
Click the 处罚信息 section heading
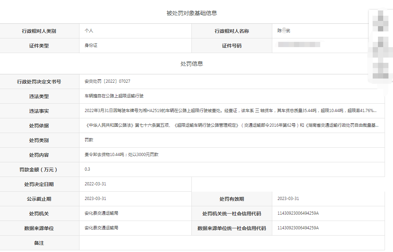(192, 64)
